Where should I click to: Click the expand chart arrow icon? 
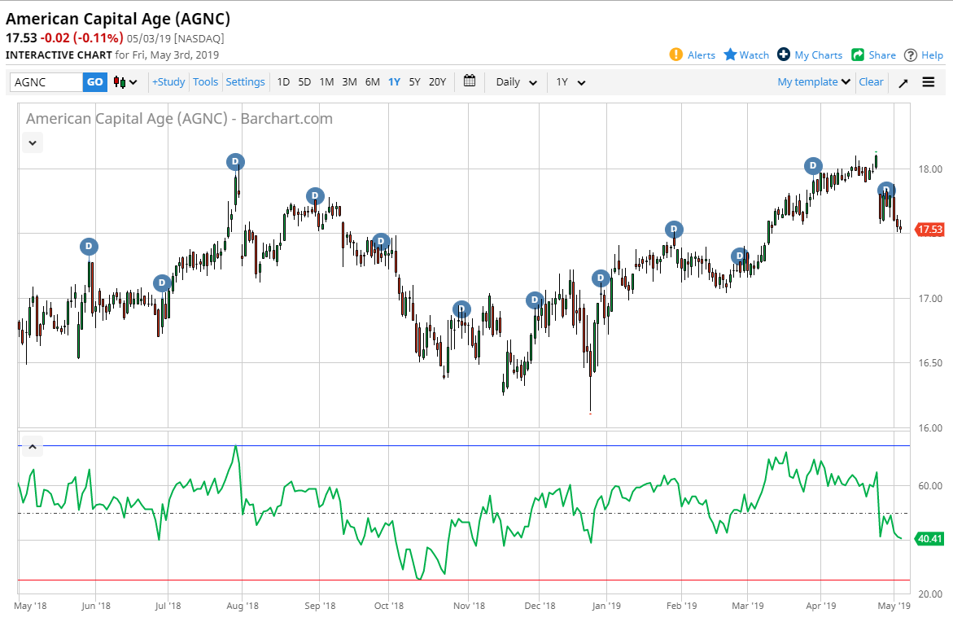pos(903,83)
